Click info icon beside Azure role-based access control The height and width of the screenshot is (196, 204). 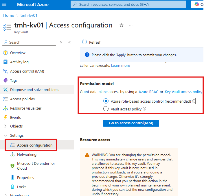tap(194, 101)
